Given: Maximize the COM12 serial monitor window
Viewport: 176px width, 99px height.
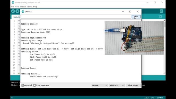Looking at the screenshot, I should pos(130,12).
